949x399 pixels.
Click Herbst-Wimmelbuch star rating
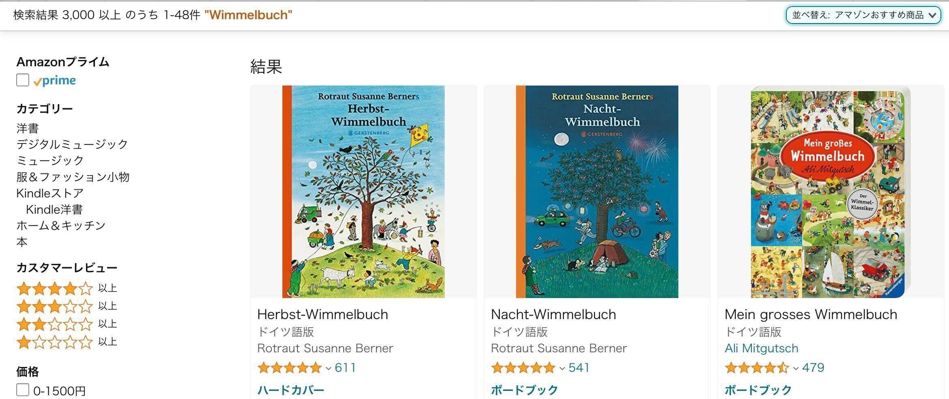click(289, 368)
